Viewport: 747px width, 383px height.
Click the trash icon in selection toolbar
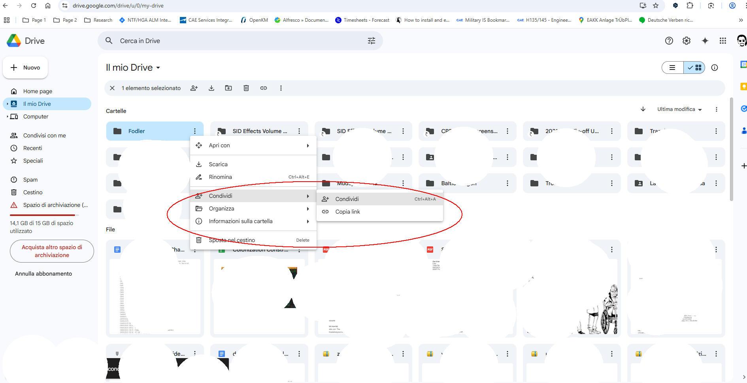[246, 88]
